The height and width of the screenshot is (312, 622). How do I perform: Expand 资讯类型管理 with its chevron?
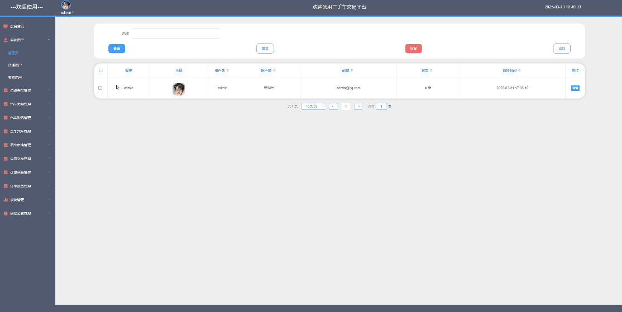point(49,90)
